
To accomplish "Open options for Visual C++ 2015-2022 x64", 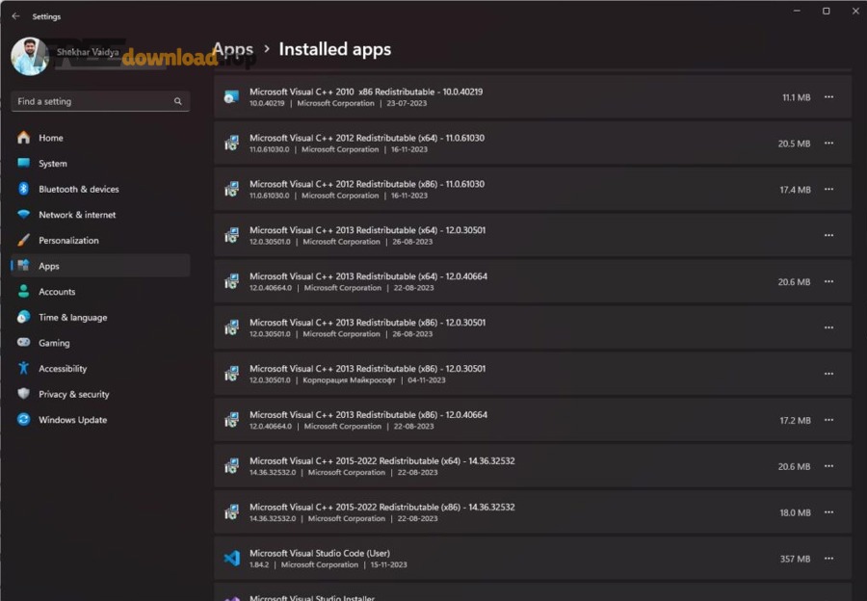I will pyautogui.click(x=828, y=466).
